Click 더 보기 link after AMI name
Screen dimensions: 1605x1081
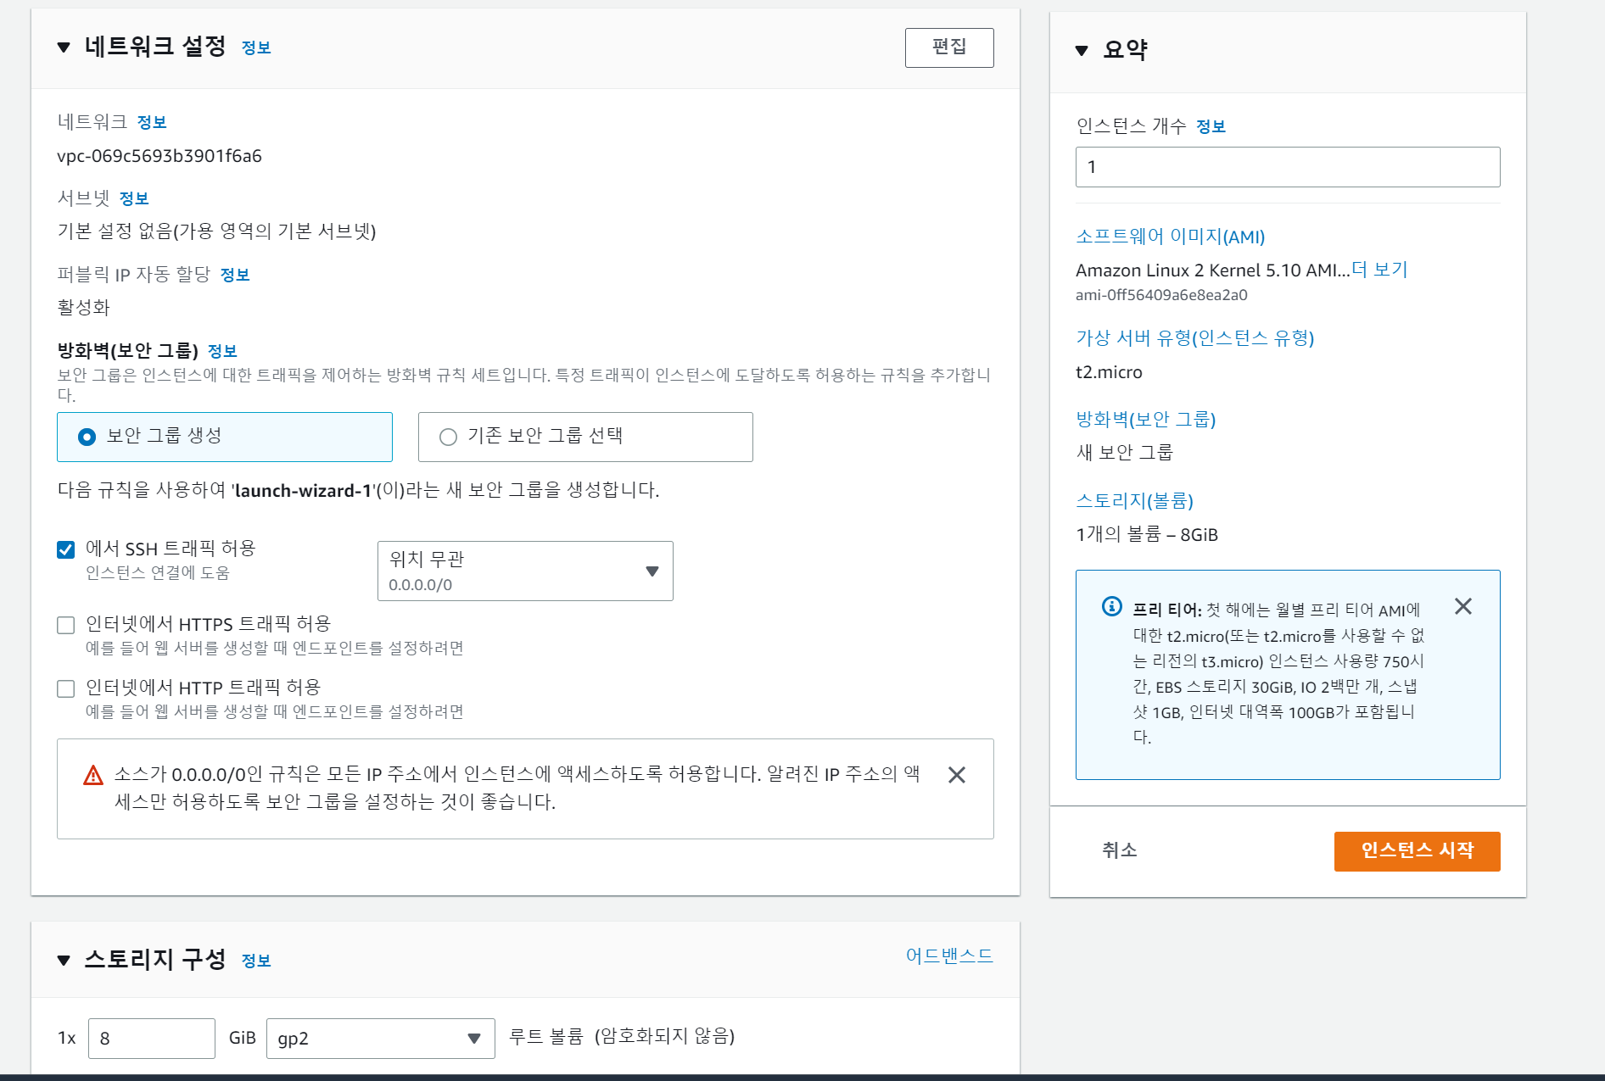point(1379,270)
